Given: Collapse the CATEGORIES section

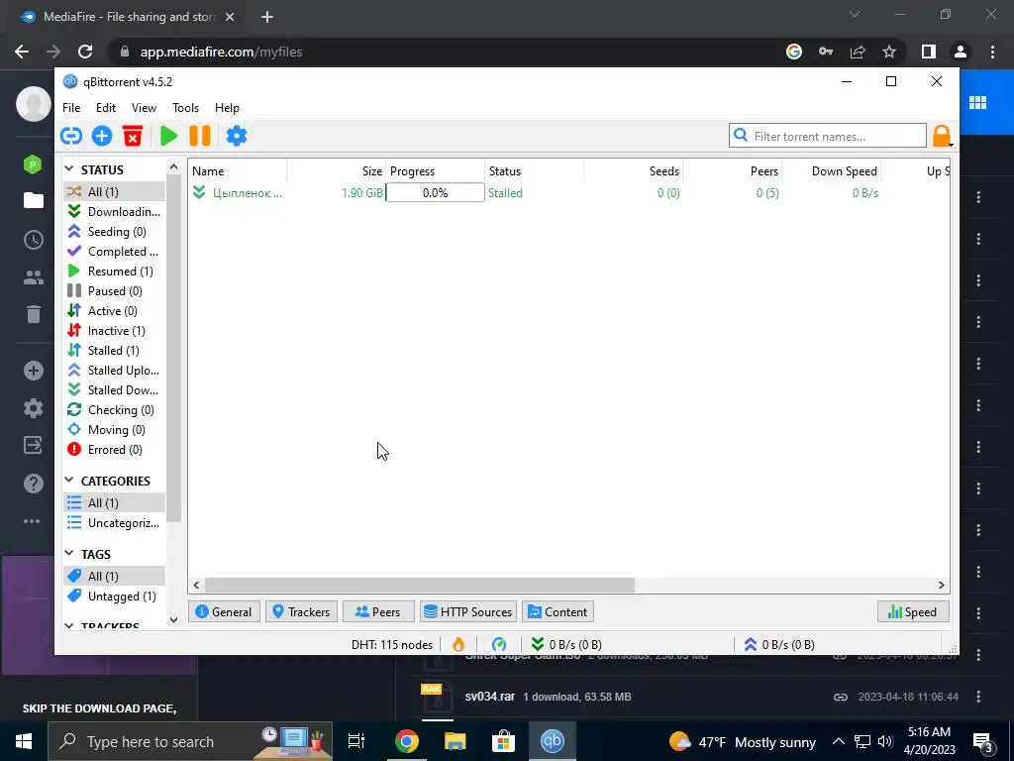Looking at the screenshot, I should 69,481.
